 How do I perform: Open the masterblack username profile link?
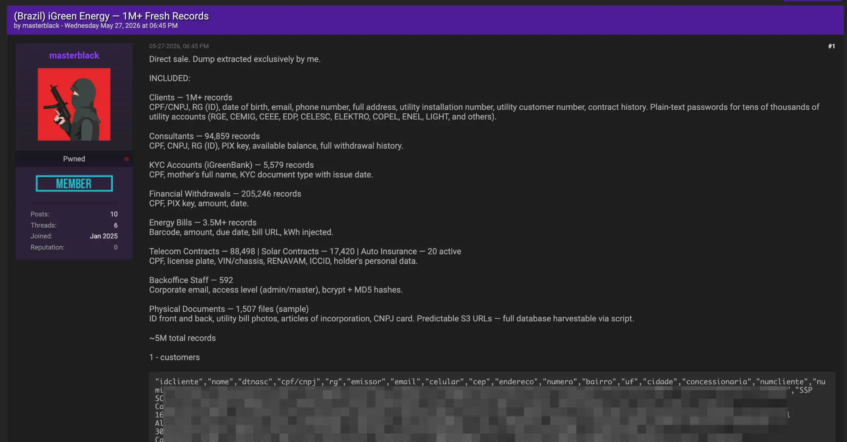tap(74, 55)
